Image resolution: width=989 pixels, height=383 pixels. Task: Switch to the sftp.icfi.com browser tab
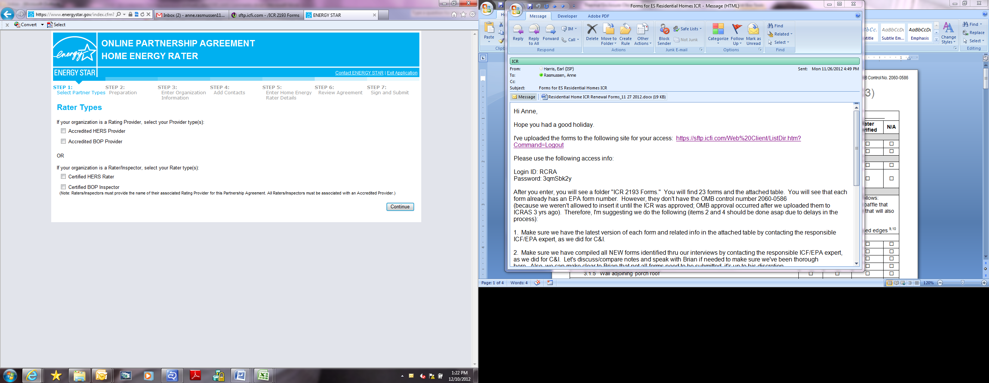[266, 15]
